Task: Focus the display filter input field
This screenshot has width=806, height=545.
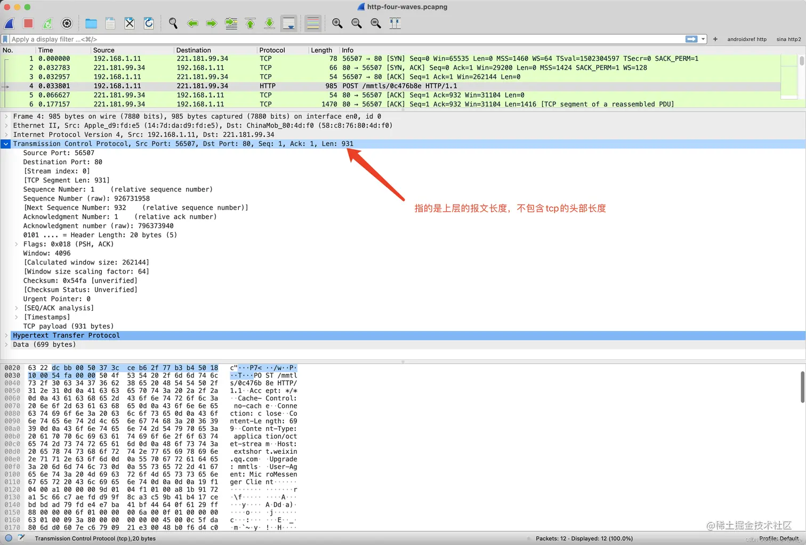Action: pos(346,39)
